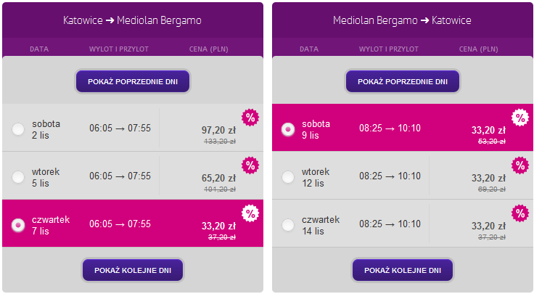Choose the wtorek 12 lis radio button
The image size is (534, 294).
(288, 177)
